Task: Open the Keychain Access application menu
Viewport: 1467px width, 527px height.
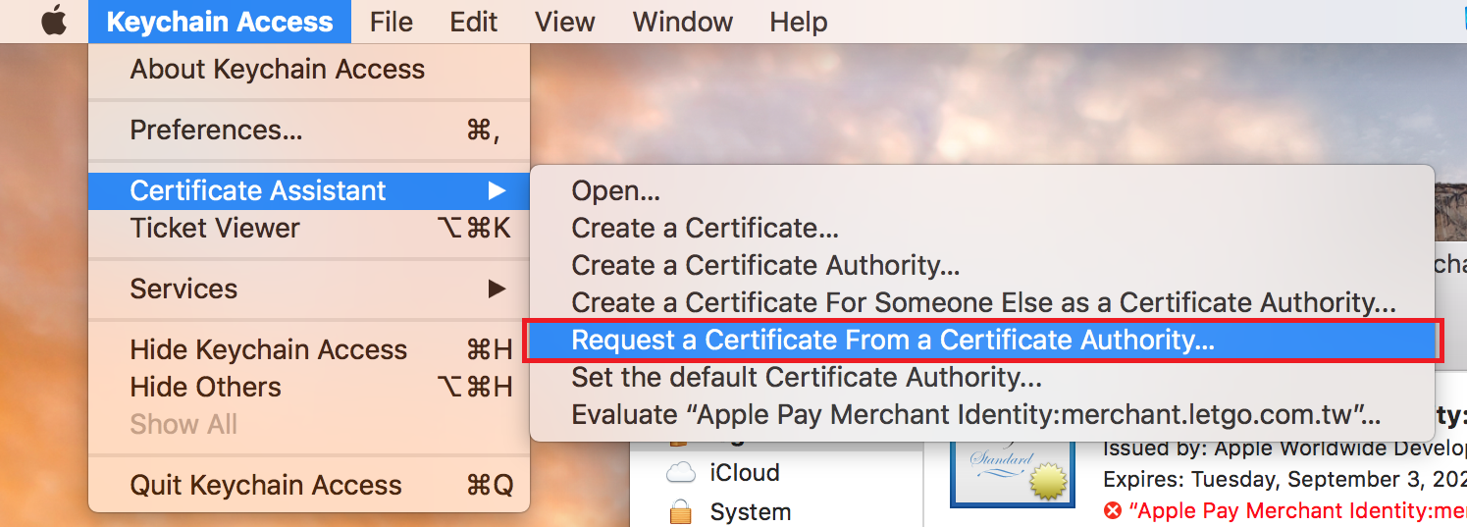Action: coord(219,22)
